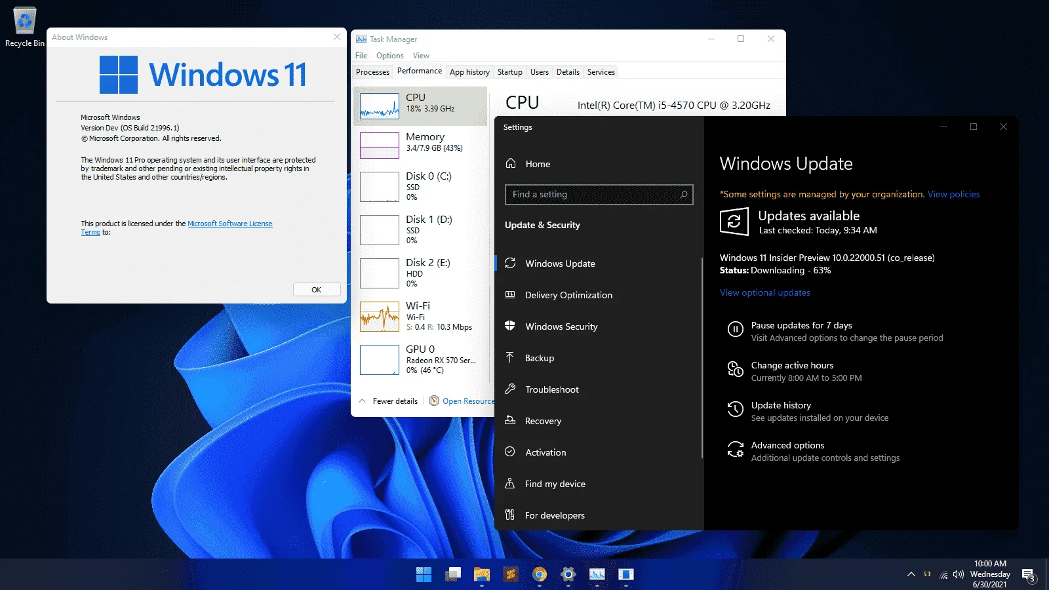The height and width of the screenshot is (590, 1049).
Task: Click Troubleshoot wrench icon
Action: coord(510,389)
